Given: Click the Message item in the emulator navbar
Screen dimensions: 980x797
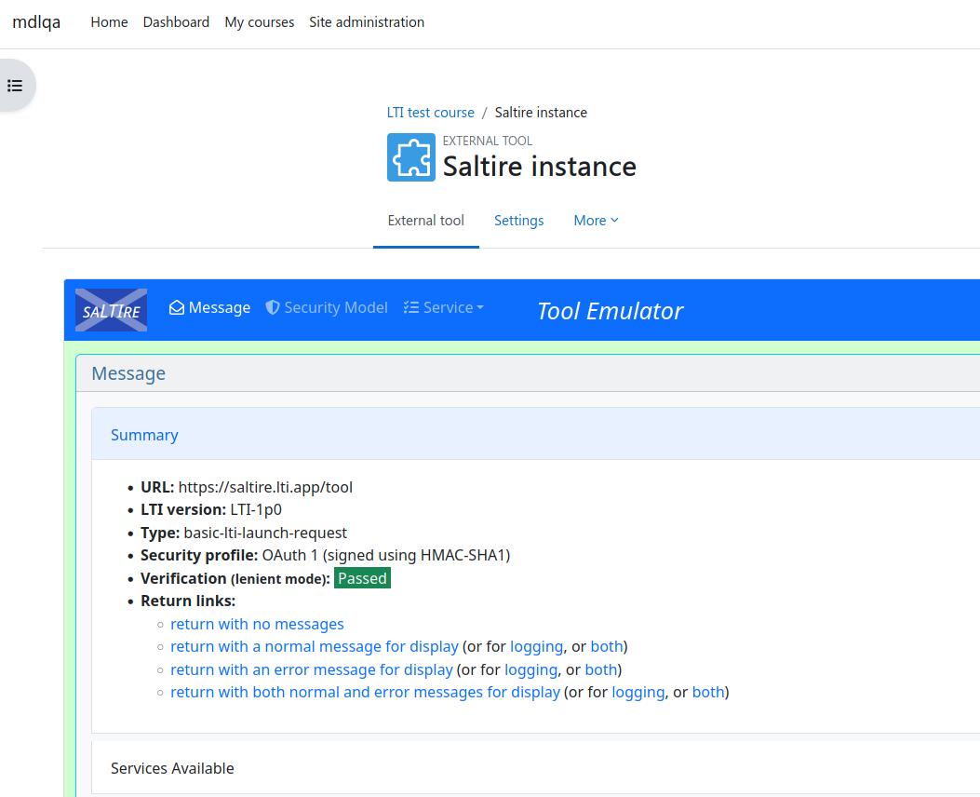Looking at the screenshot, I should tap(209, 307).
